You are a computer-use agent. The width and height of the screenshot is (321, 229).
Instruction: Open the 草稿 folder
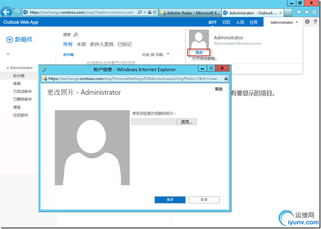point(17,83)
